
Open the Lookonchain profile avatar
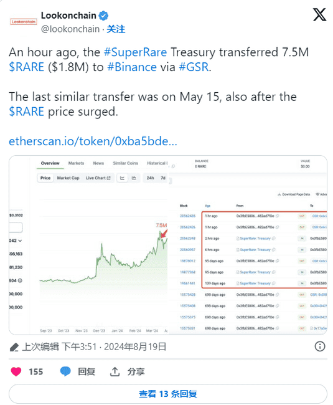pos(24,22)
